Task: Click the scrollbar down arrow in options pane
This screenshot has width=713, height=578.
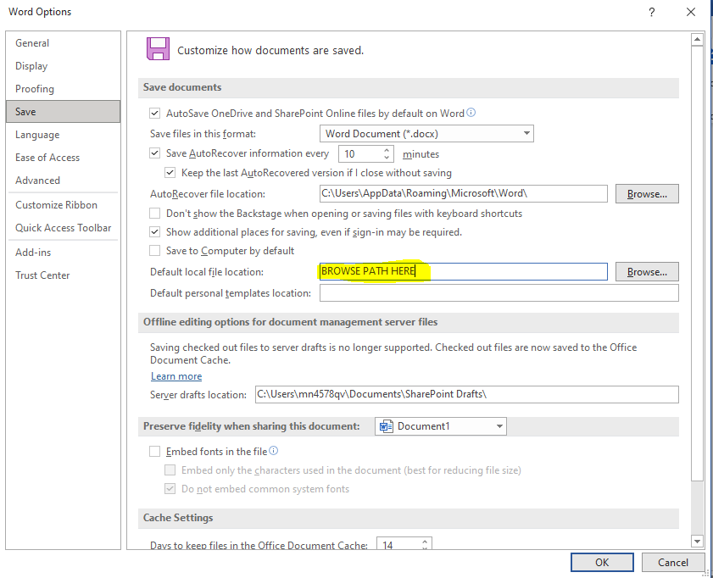Action: point(697,541)
